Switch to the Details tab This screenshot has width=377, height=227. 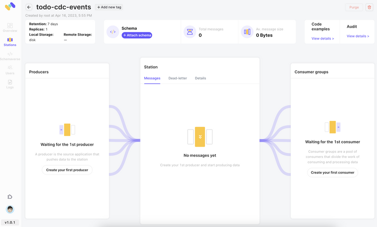(x=200, y=78)
